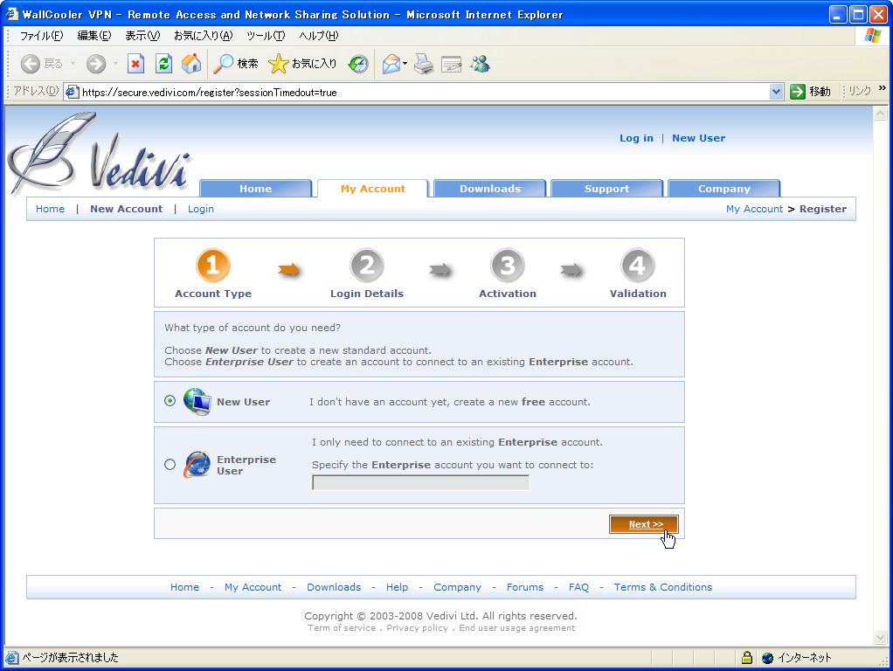The width and height of the screenshot is (893, 671).
Task: Click the Enterprise account name input field
Action: click(x=421, y=483)
